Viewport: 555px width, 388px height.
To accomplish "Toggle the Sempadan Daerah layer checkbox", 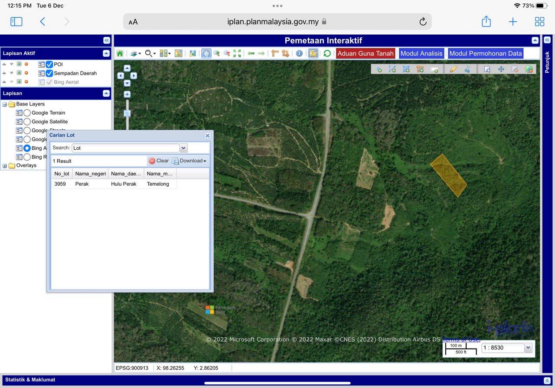I will coord(49,73).
